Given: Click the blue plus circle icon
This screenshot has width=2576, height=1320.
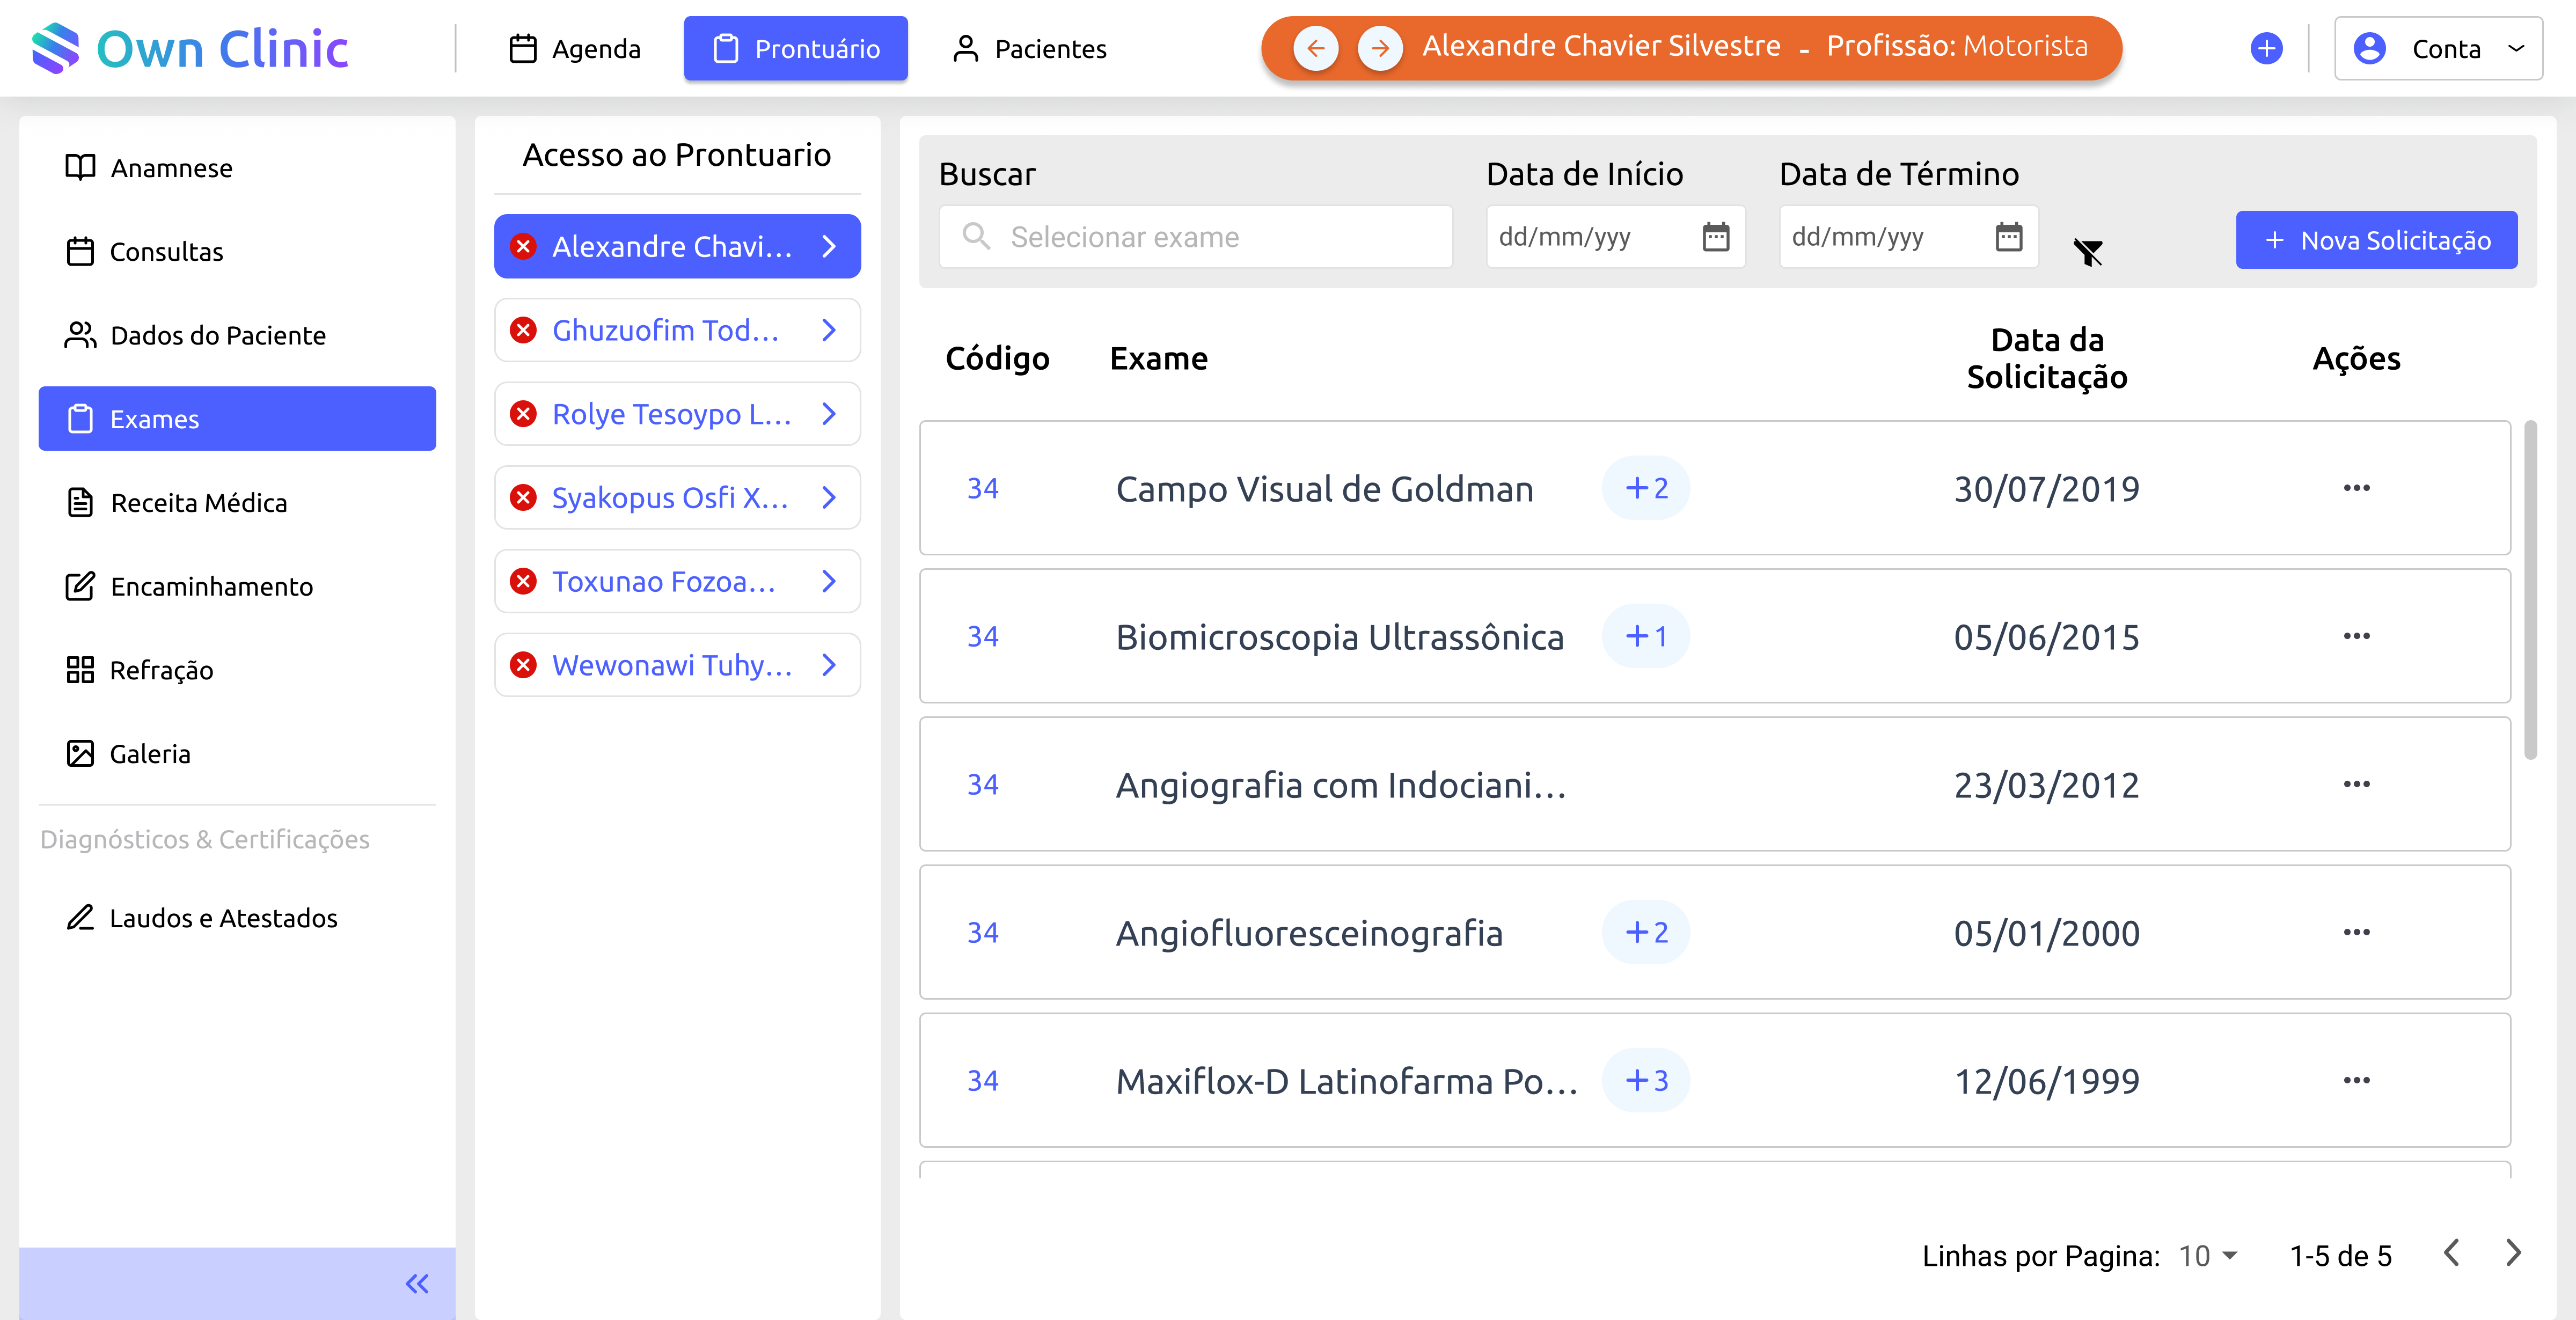Looking at the screenshot, I should [2266, 48].
